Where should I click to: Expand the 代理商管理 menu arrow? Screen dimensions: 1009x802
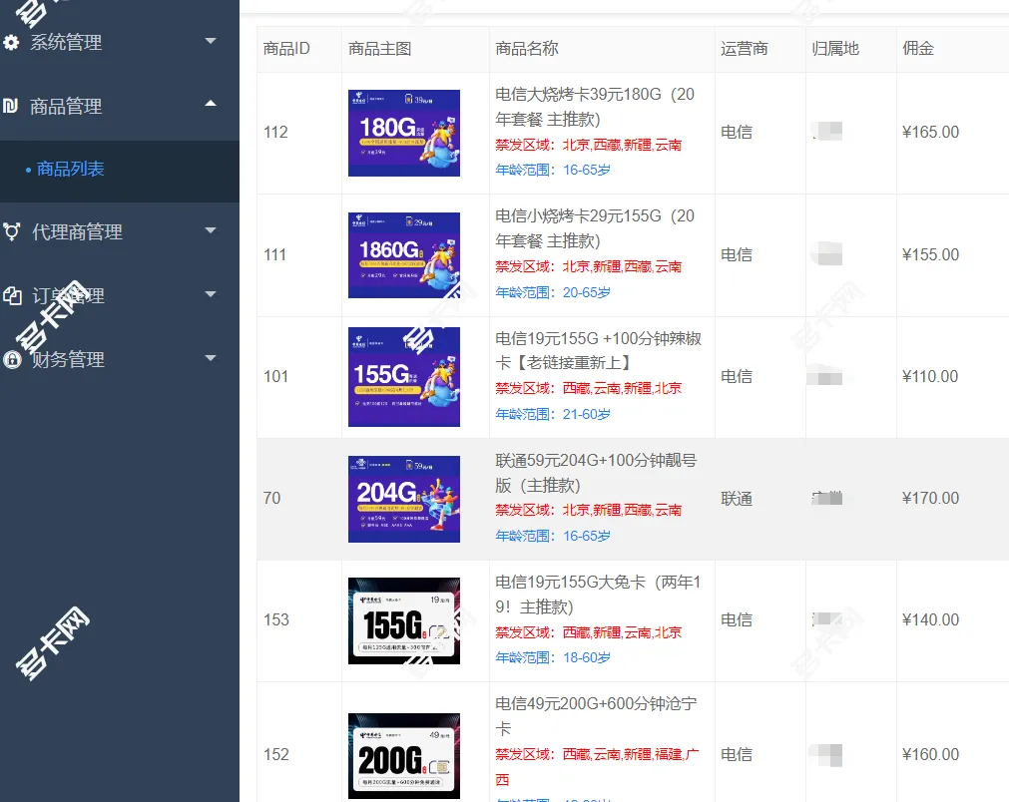[x=211, y=229]
